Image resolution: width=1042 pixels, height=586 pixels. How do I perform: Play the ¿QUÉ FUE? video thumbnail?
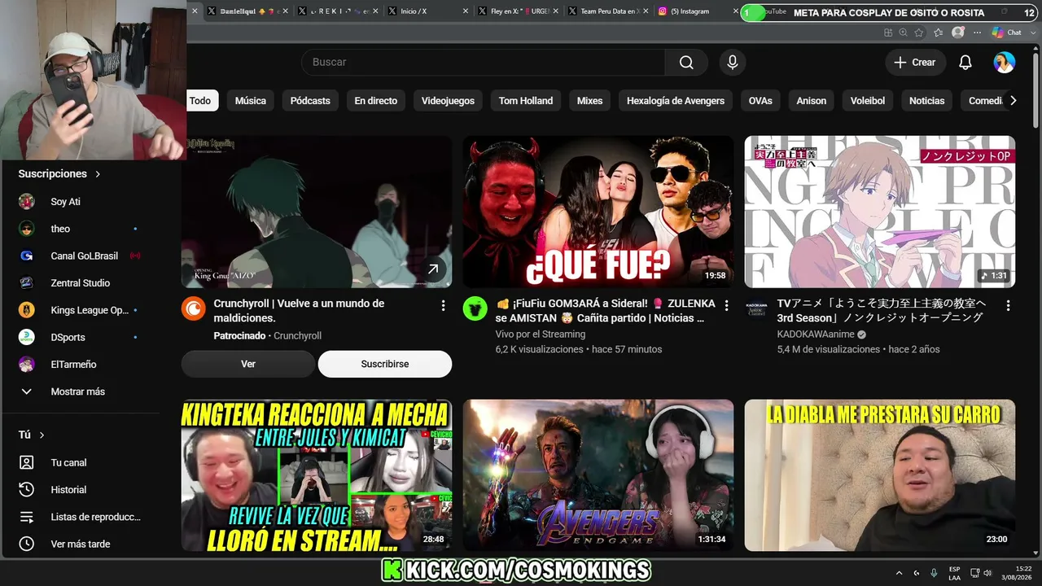pyautogui.click(x=598, y=212)
